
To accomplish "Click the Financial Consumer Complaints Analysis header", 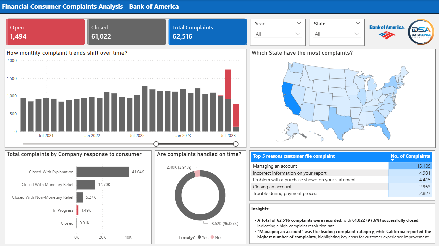I will (90, 6).
